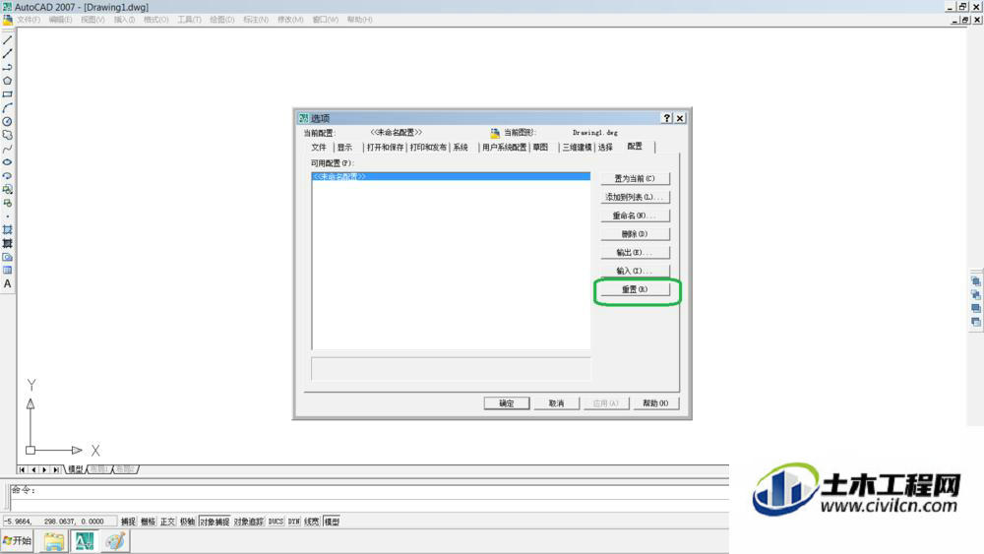This screenshot has height=554, width=984.
Task: Toggle 对象捕捉 object snap
Action: tap(215, 522)
